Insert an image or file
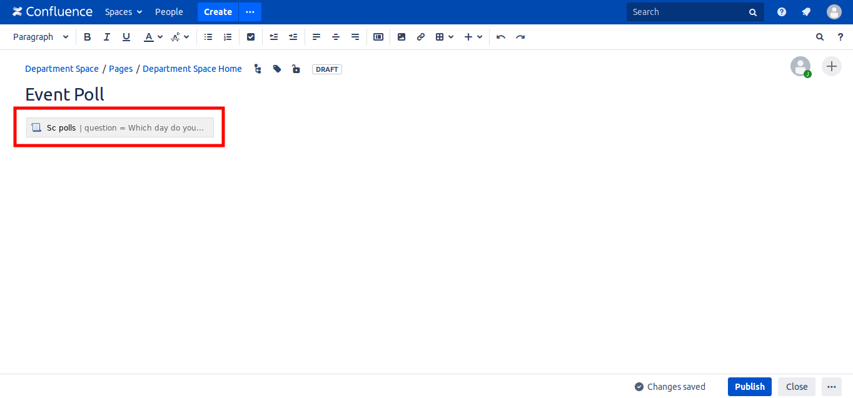Viewport: 853px width, 398px height. [401, 37]
